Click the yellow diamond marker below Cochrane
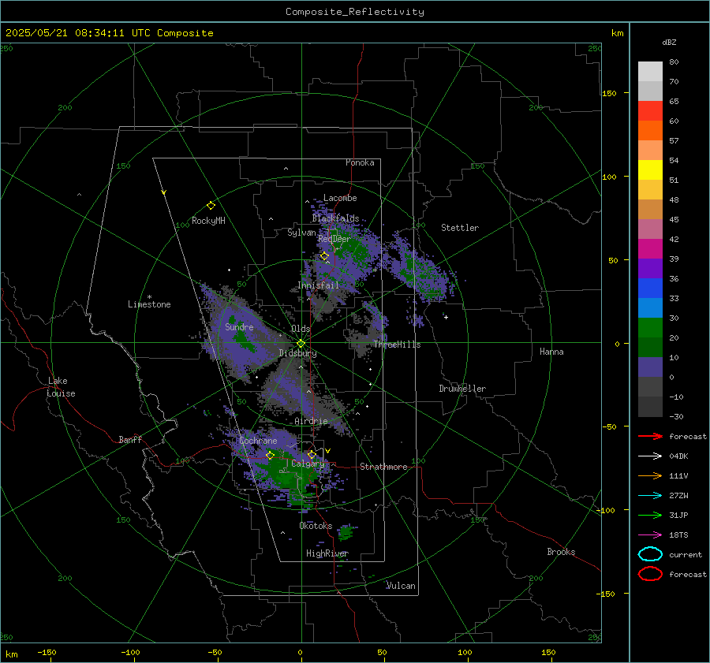This screenshot has height=663, width=710. [270, 455]
